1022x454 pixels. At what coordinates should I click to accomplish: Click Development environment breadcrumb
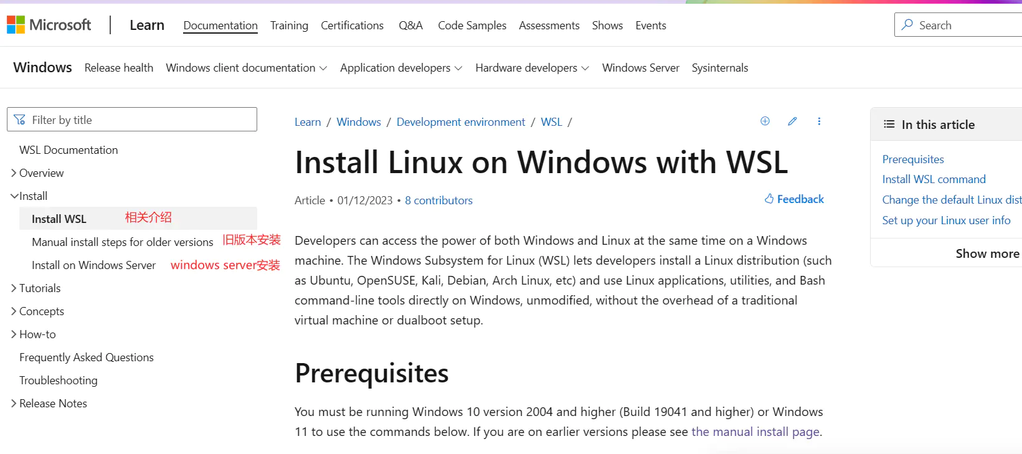(461, 122)
